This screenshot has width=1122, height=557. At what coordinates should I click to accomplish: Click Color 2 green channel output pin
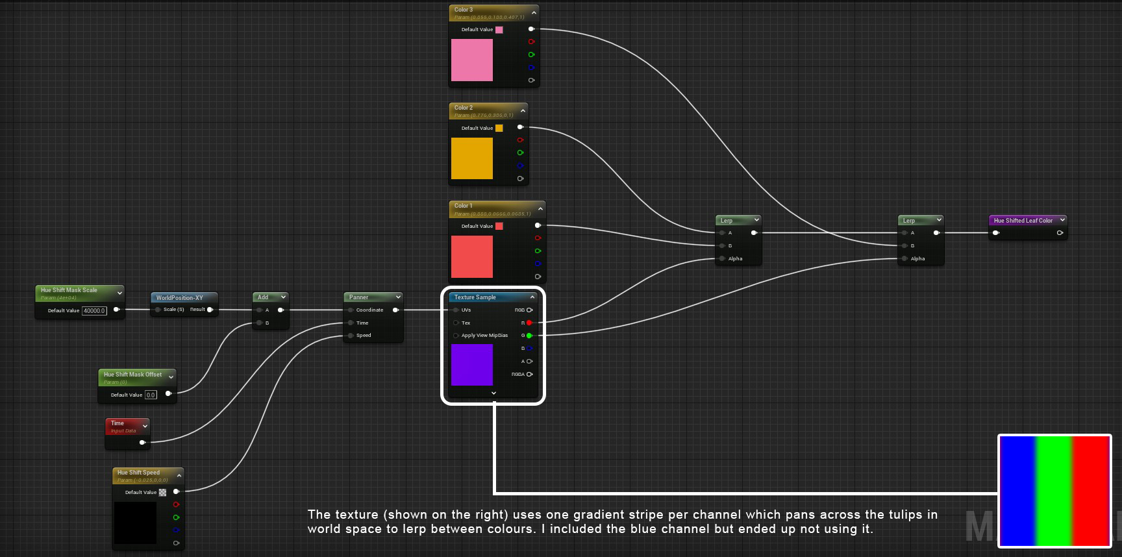(x=520, y=153)
